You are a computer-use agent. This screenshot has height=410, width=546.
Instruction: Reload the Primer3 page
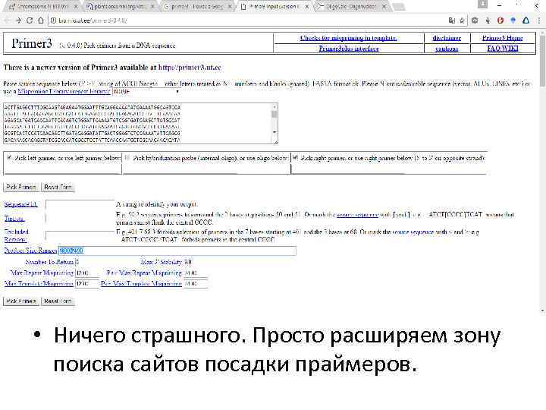click(30, 20)
